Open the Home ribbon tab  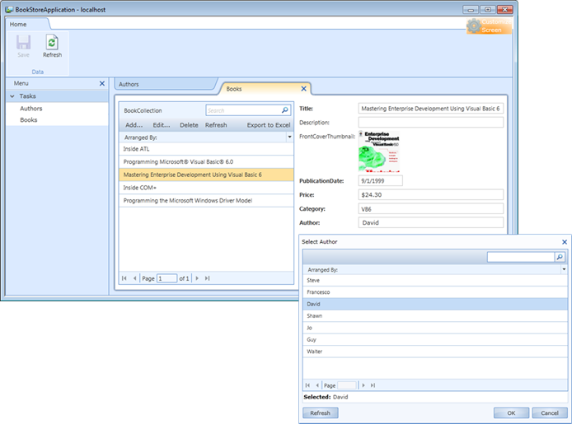pyautogui.click(x=18, y=24)
